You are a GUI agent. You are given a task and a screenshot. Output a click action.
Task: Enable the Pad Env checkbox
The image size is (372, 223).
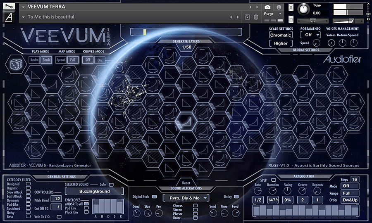click(86, 208)
